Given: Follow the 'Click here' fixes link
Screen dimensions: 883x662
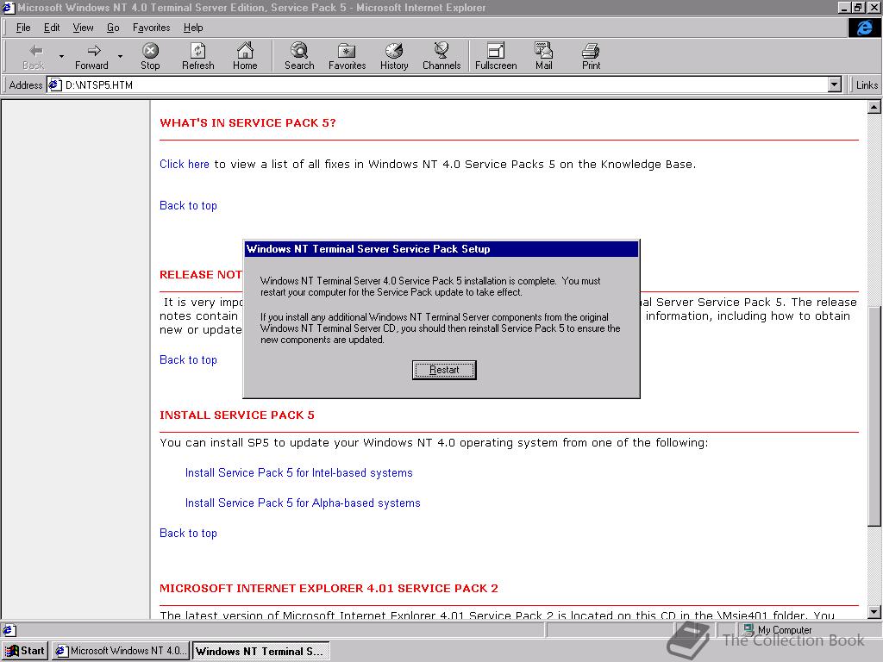Looking at the screenshot, I should (185, 164).
